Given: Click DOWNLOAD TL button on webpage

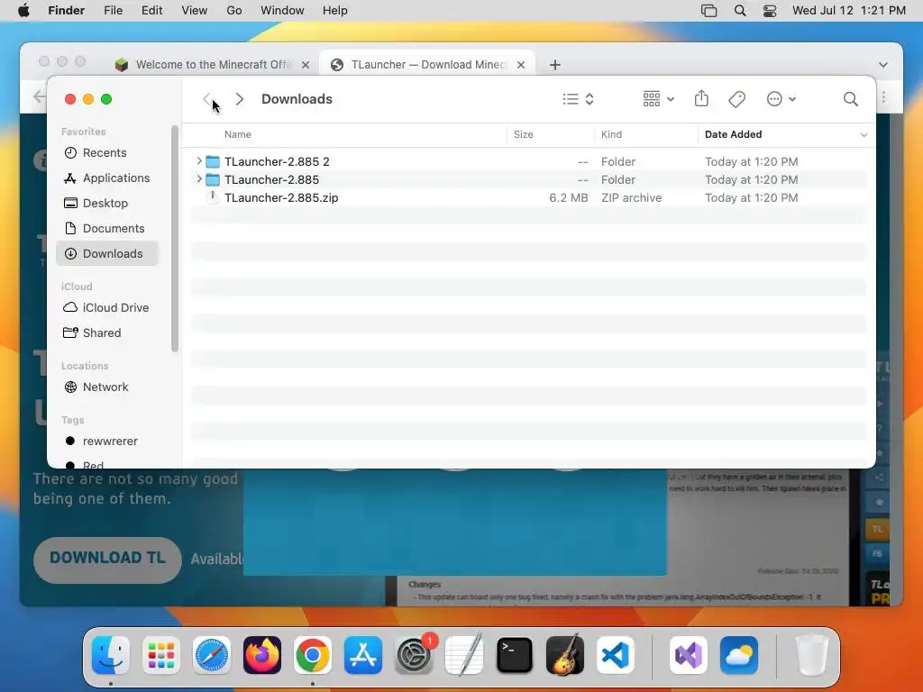Looking at the screenshot, I should 107,559.
